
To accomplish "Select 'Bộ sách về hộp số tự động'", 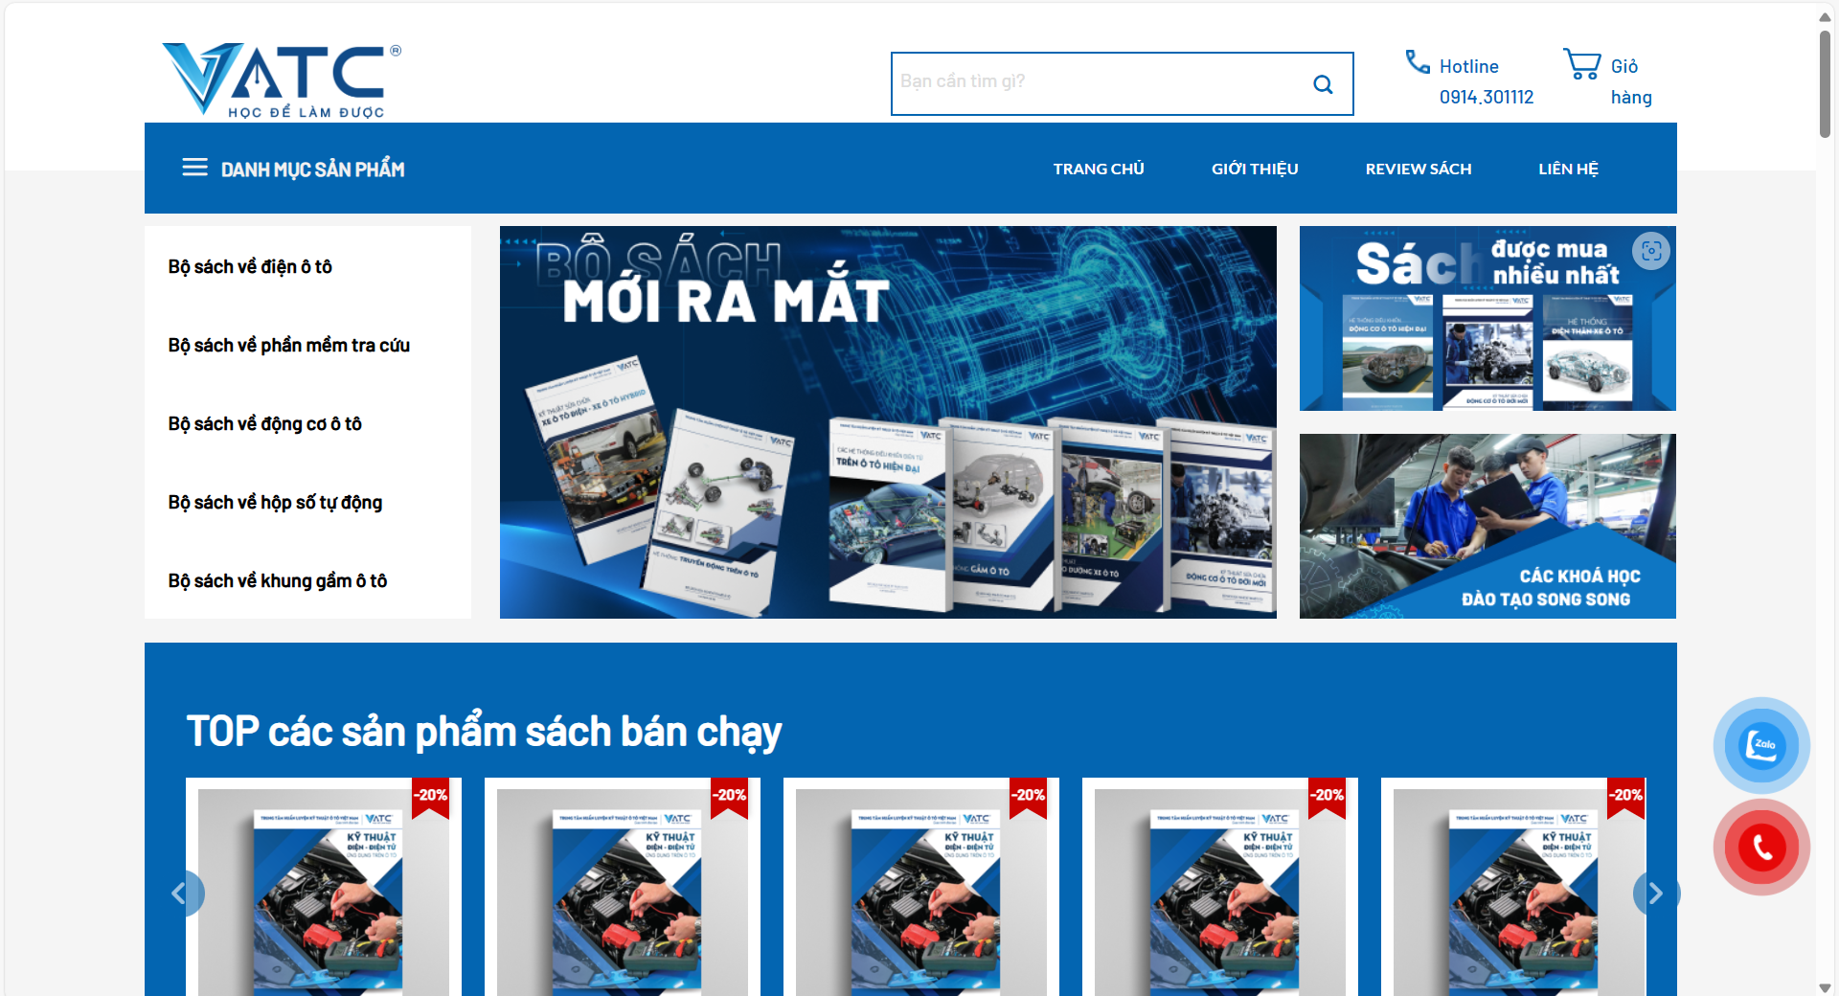I will (275, 502).
